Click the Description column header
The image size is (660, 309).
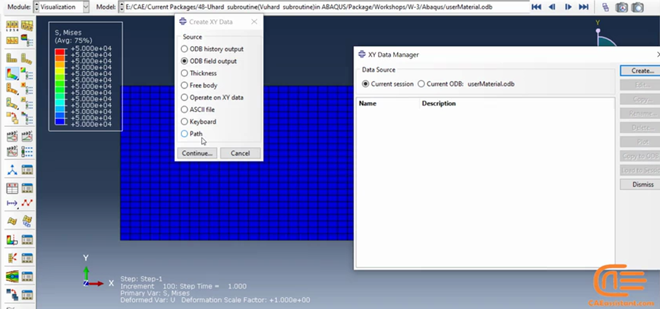439,103
